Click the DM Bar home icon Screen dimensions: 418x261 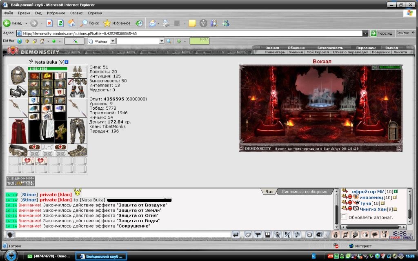pyautogui.click(x=42, y=41)
